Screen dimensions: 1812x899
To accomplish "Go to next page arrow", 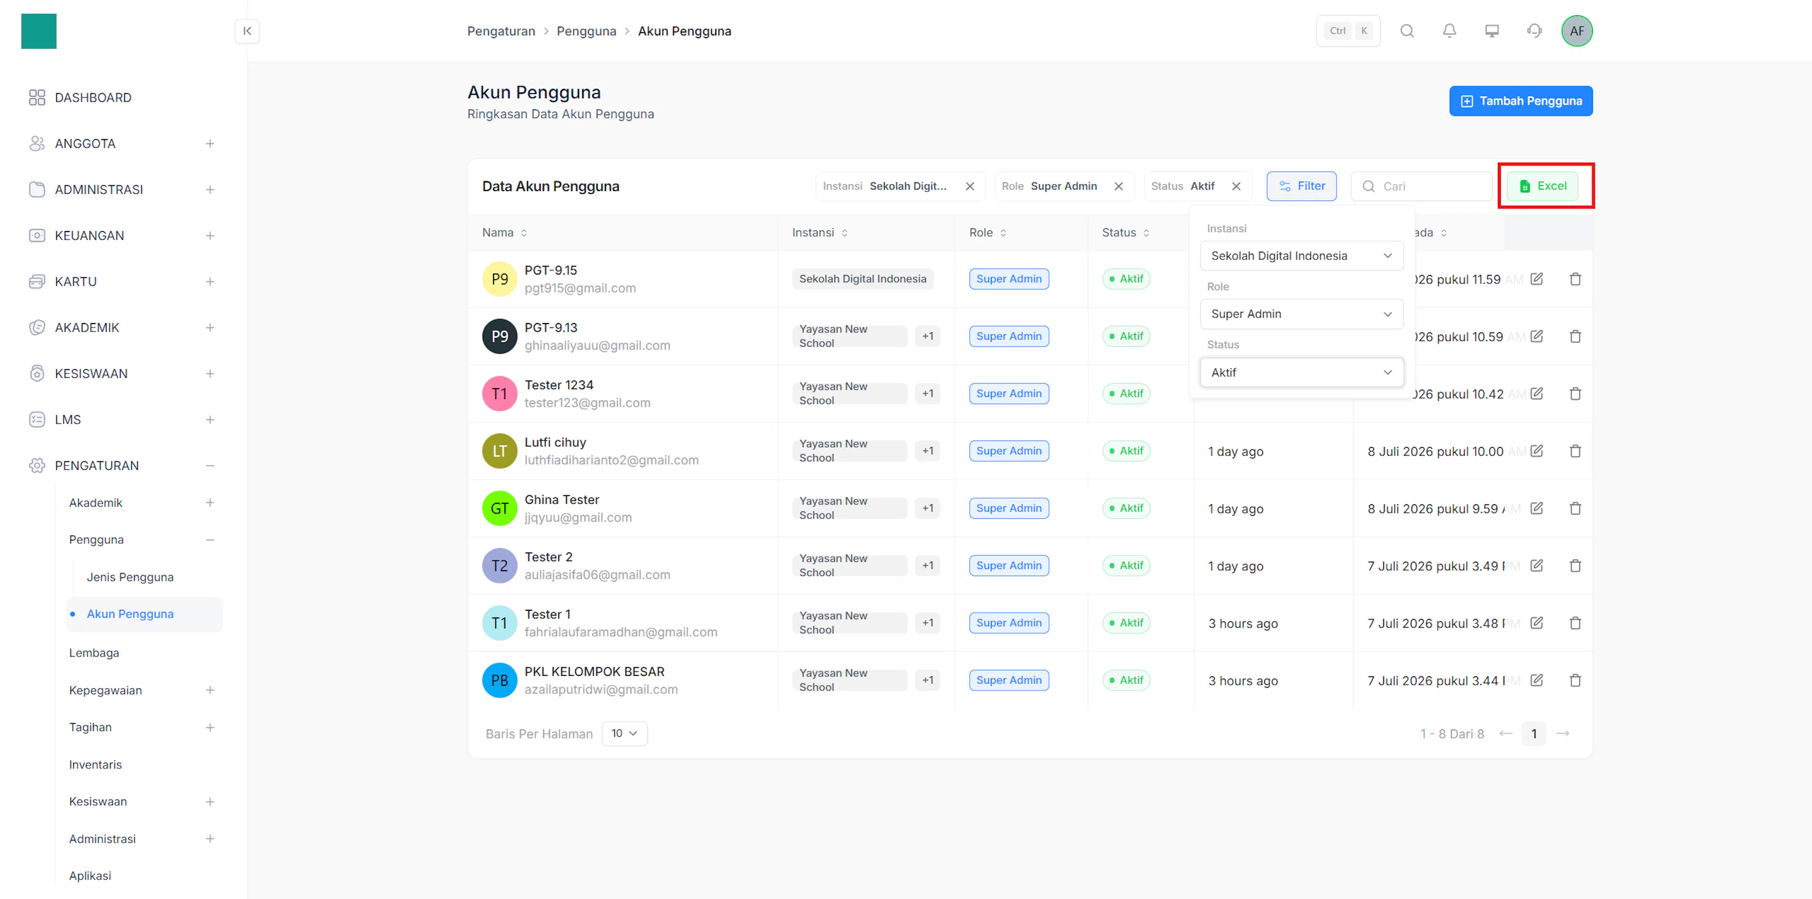I will click(x=1563, y=734).
